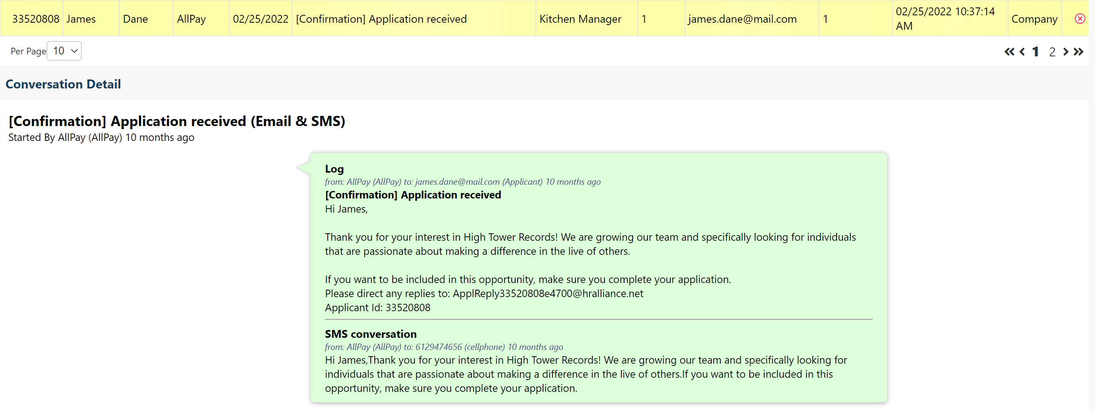Image resolution: width=1095 pixels, height=411 pixels.
Task: Click SMS from/to line with 6129474656
Action: [x=444, y=347]
